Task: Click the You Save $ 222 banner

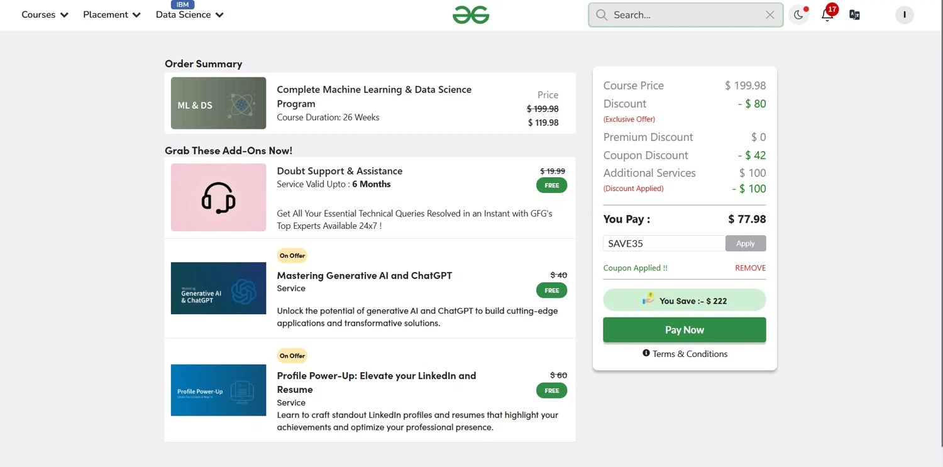Action: (685, 300)
